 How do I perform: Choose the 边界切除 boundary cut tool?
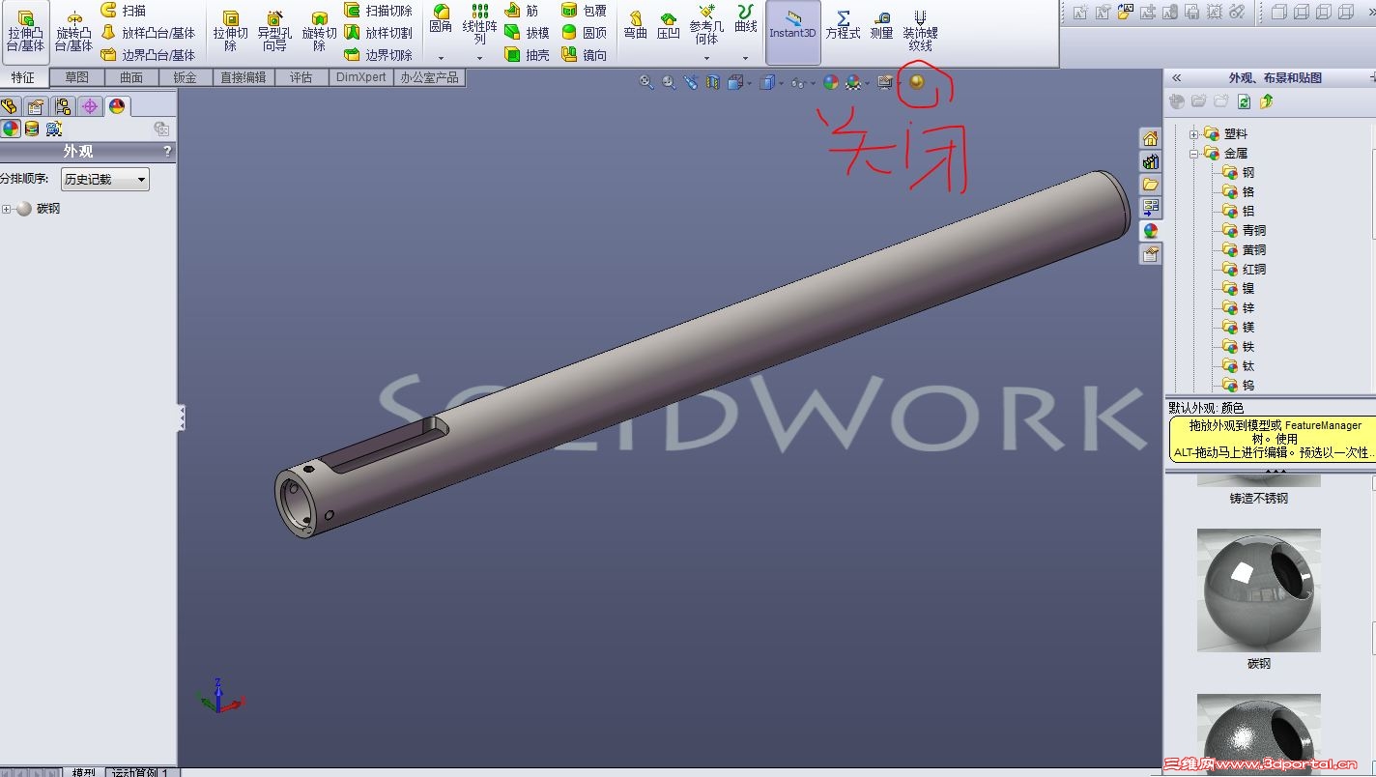point(379,55)
